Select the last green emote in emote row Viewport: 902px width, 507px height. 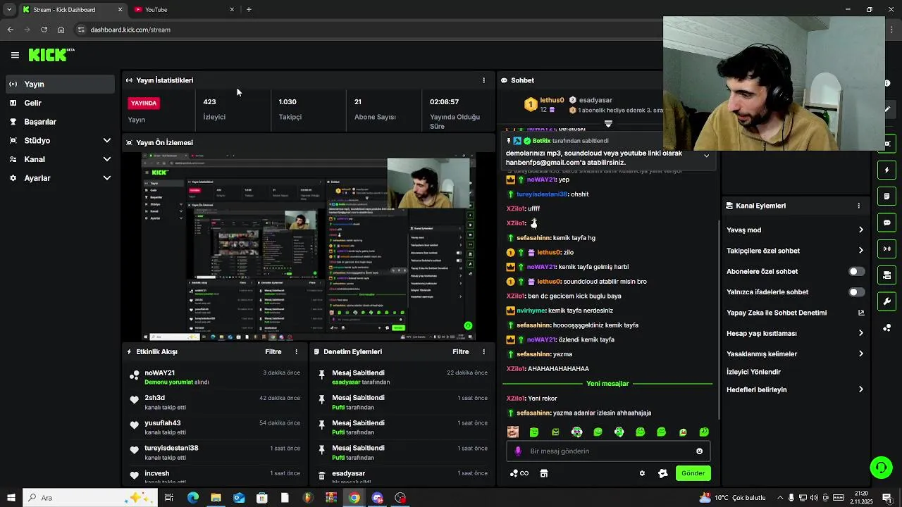coord(704,432)
